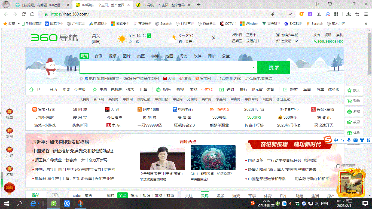This screenshot has height=209, width=372.
Task: Switch to the 微博 search category tab
Action: tap(155, 56)
